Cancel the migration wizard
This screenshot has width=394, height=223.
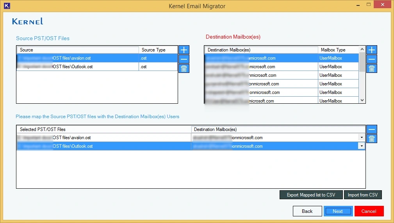click(369, 211)
